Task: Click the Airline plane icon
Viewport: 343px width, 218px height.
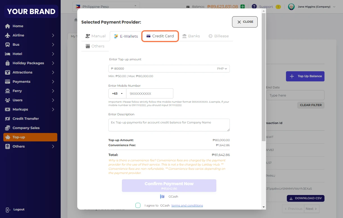Action: pyautogui.click(x=8, y=35)
